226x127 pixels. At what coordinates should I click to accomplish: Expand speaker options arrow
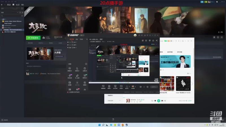135,87
